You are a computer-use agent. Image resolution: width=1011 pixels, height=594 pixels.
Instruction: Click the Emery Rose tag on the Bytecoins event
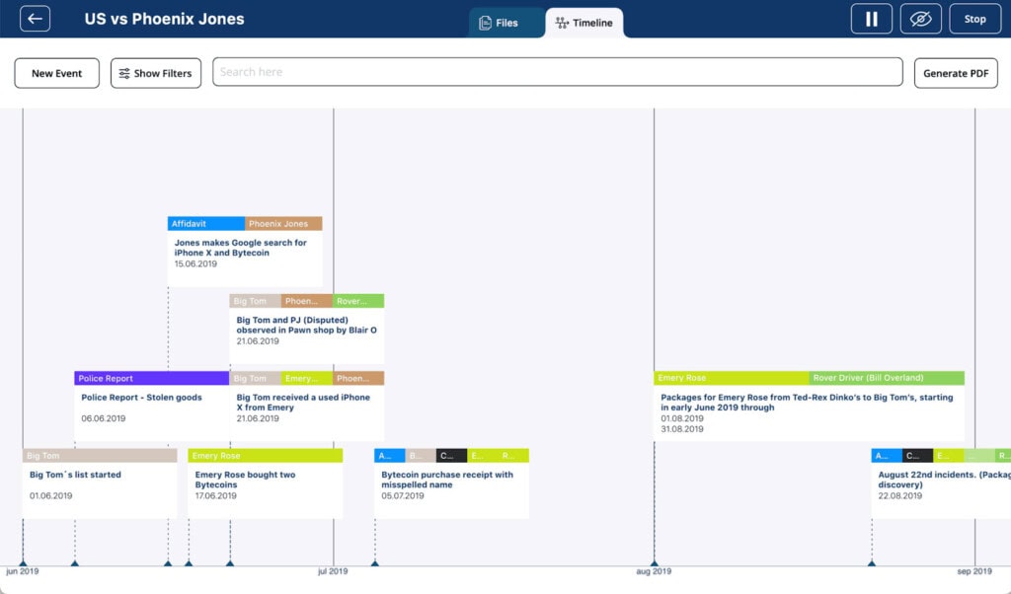pyautogui.click(x=265, y=456)
